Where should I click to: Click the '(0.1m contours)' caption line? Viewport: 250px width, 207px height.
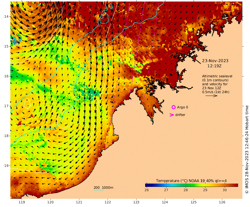point(215,80)
